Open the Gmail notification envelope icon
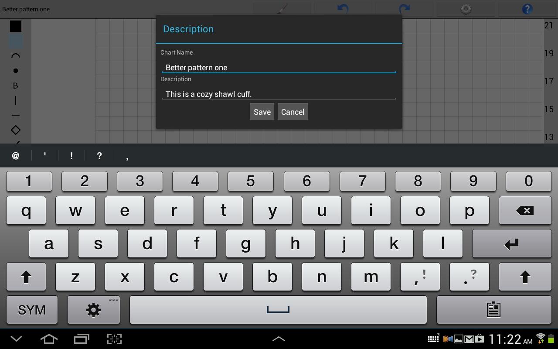 (x=469, y=339)
